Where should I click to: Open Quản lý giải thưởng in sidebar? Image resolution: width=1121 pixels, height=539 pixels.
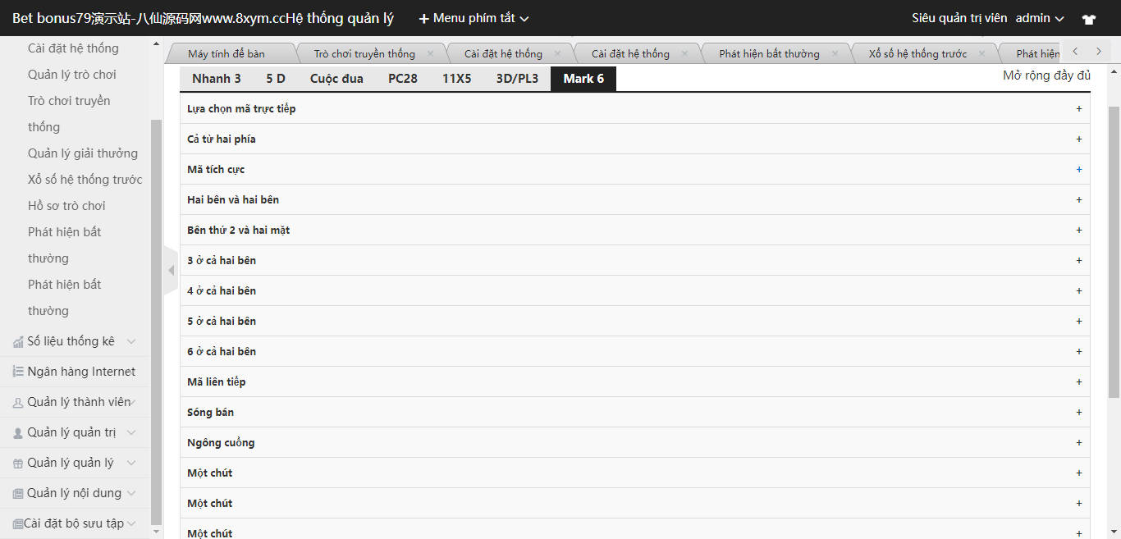tap(82, 153)
